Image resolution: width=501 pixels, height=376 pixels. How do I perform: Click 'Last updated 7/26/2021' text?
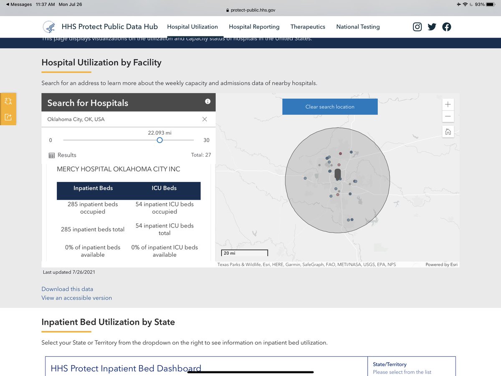pyautogui.click(x=69, y=272)
